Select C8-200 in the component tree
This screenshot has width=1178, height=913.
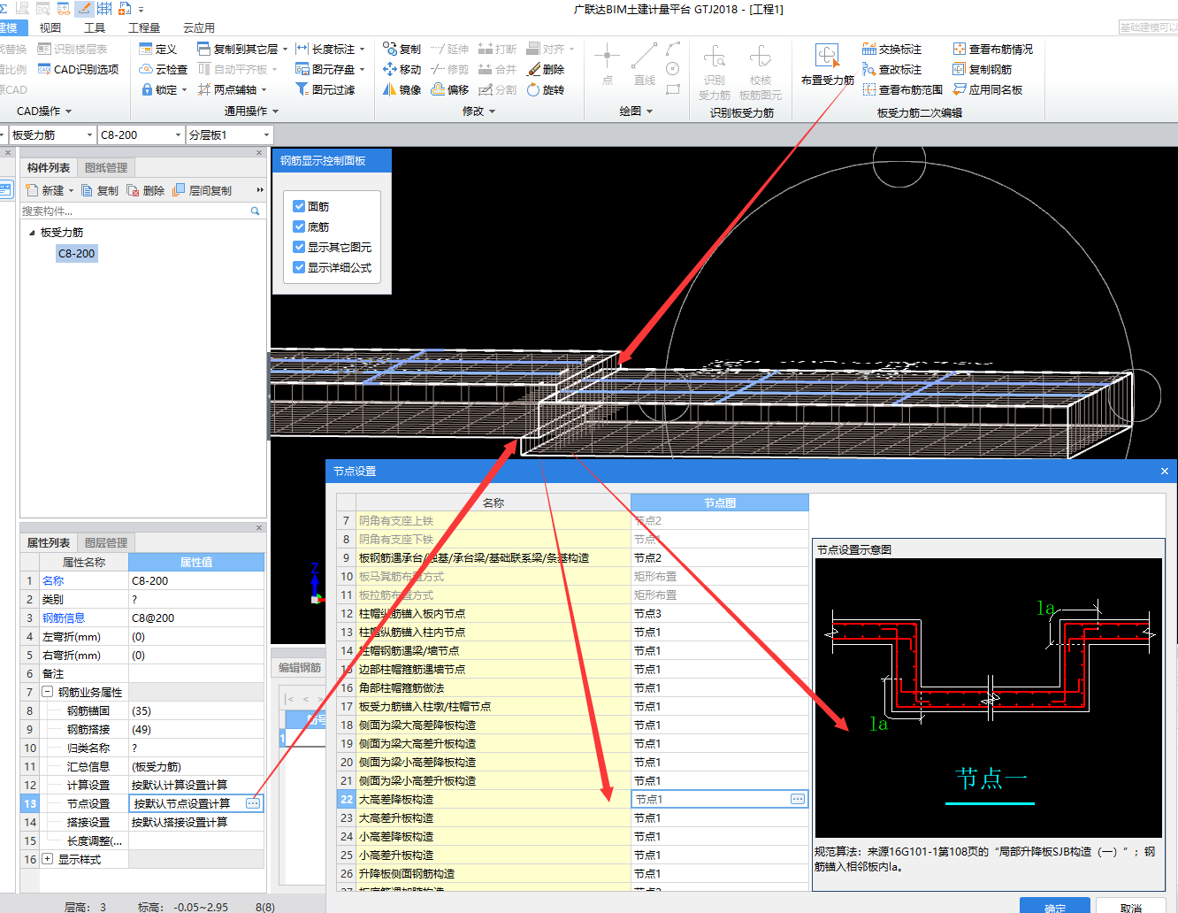tap(76, 254)
